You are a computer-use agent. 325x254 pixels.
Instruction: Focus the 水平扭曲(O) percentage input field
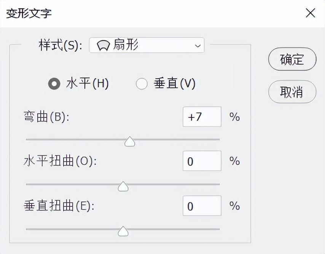tap(202, 161)
